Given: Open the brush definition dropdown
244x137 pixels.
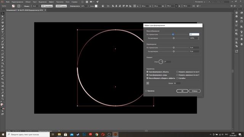Looking at the screenshot, I should pos(68,6).
